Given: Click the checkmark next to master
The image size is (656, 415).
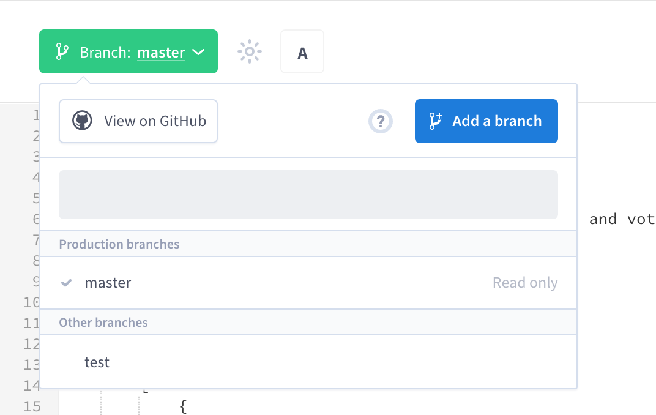Looking at the screenshot, I should pyautogui.click(x=67, y=283).
